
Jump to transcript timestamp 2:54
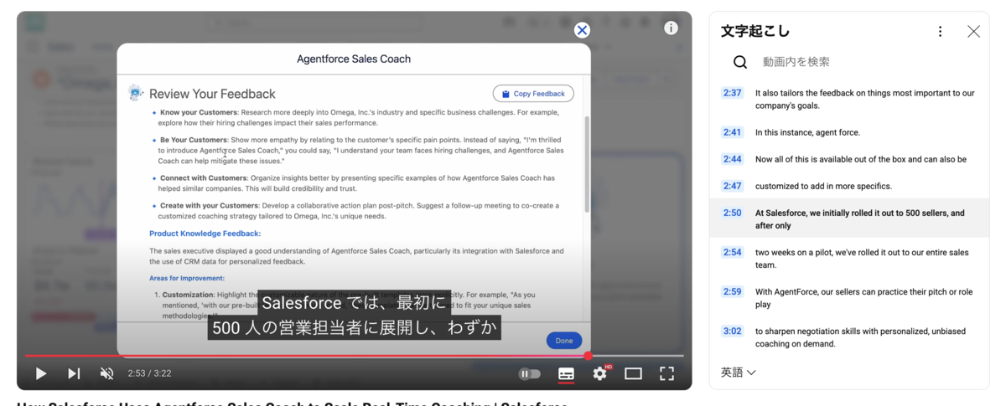[732, 252]
